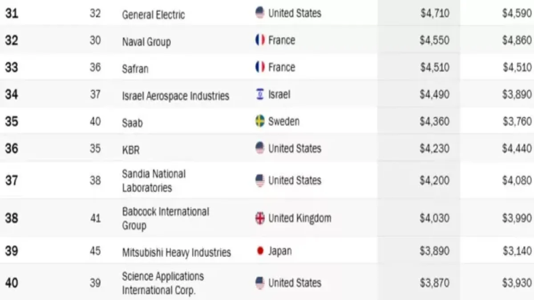The image size is (534, 300).
Task: Click US flag beside Sandia National Laboratories
Action: [x=260, y=180]
